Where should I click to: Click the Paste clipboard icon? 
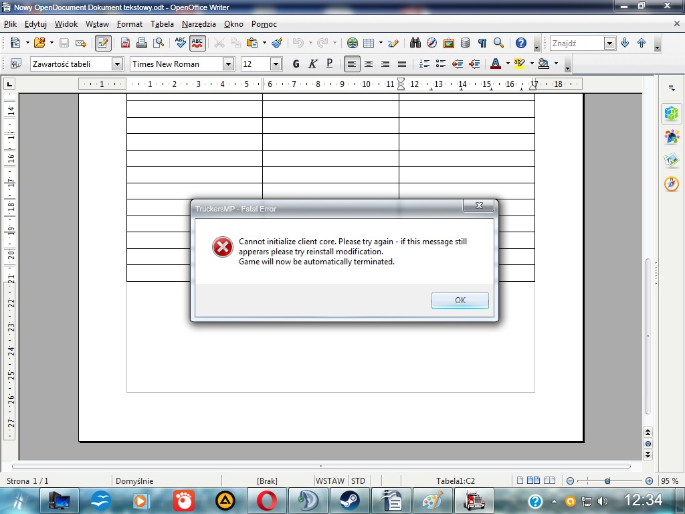[252, 42]
